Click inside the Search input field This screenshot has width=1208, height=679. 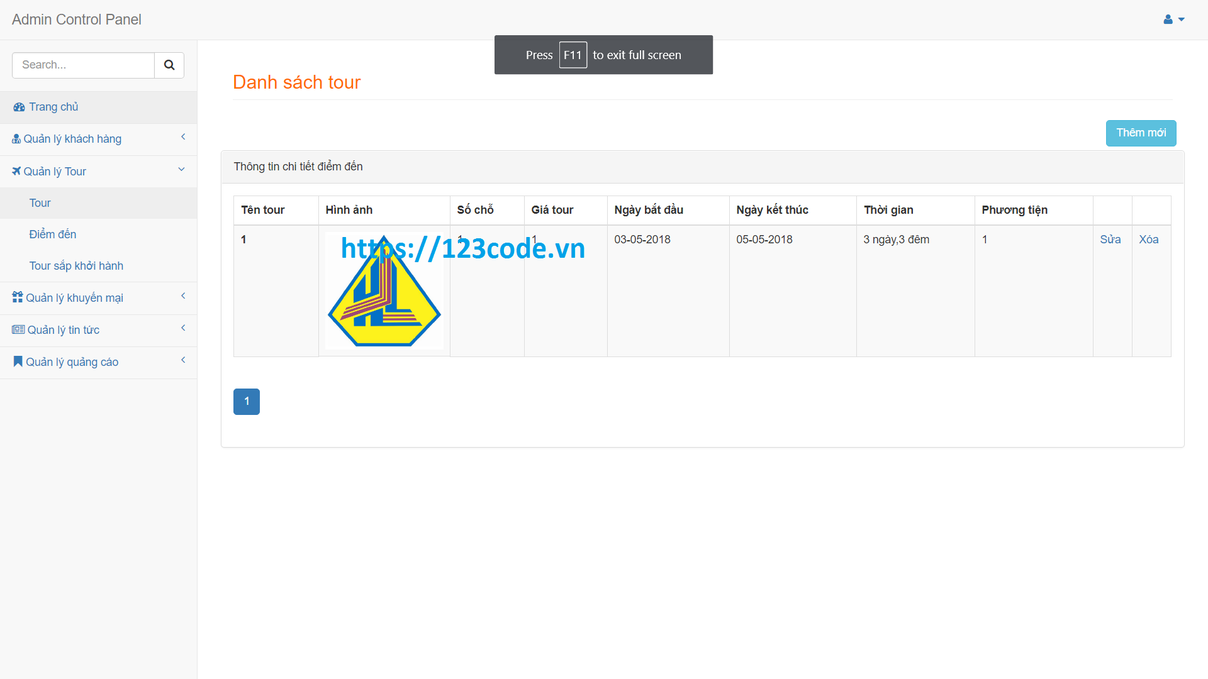[x=82, y=65]
